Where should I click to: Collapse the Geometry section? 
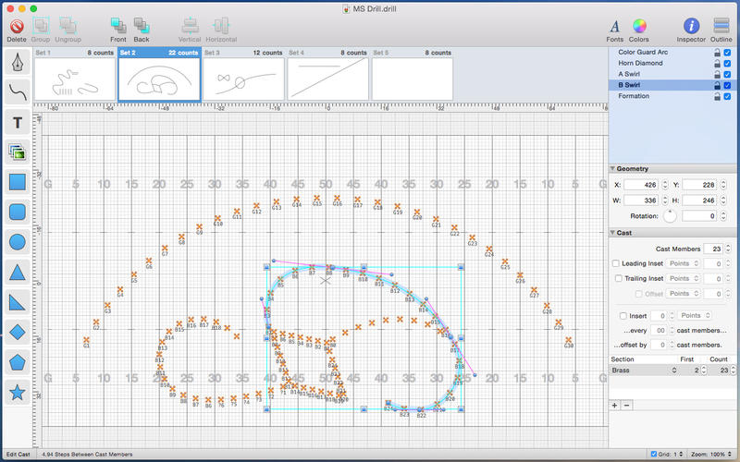(613, 169)
